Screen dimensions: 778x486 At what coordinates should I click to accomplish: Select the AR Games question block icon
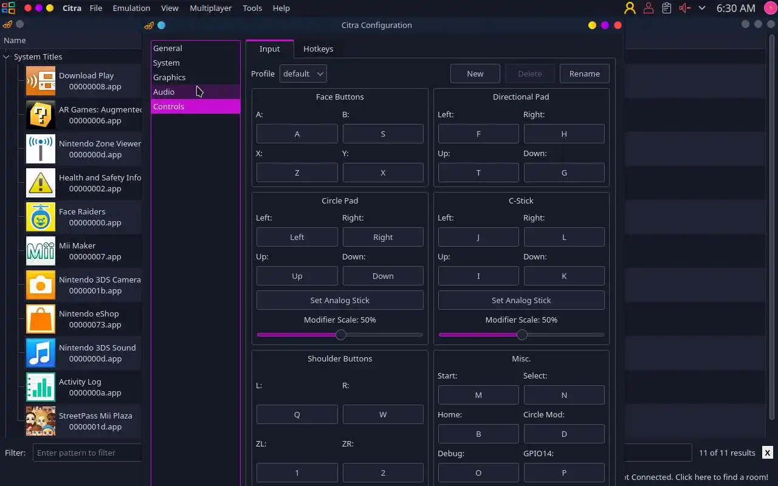[41, 115]
